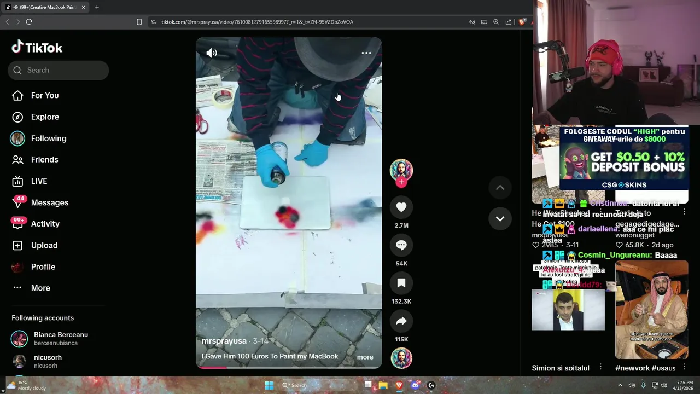Viewport: 700px width, 394px height.
Task: Expand the caption with 'more'
Action: click(x=365, y=357)
